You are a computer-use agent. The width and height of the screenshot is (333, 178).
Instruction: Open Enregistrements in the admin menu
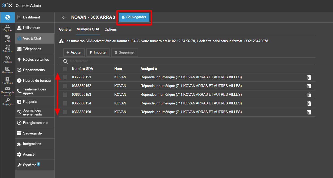pos(35,123)
